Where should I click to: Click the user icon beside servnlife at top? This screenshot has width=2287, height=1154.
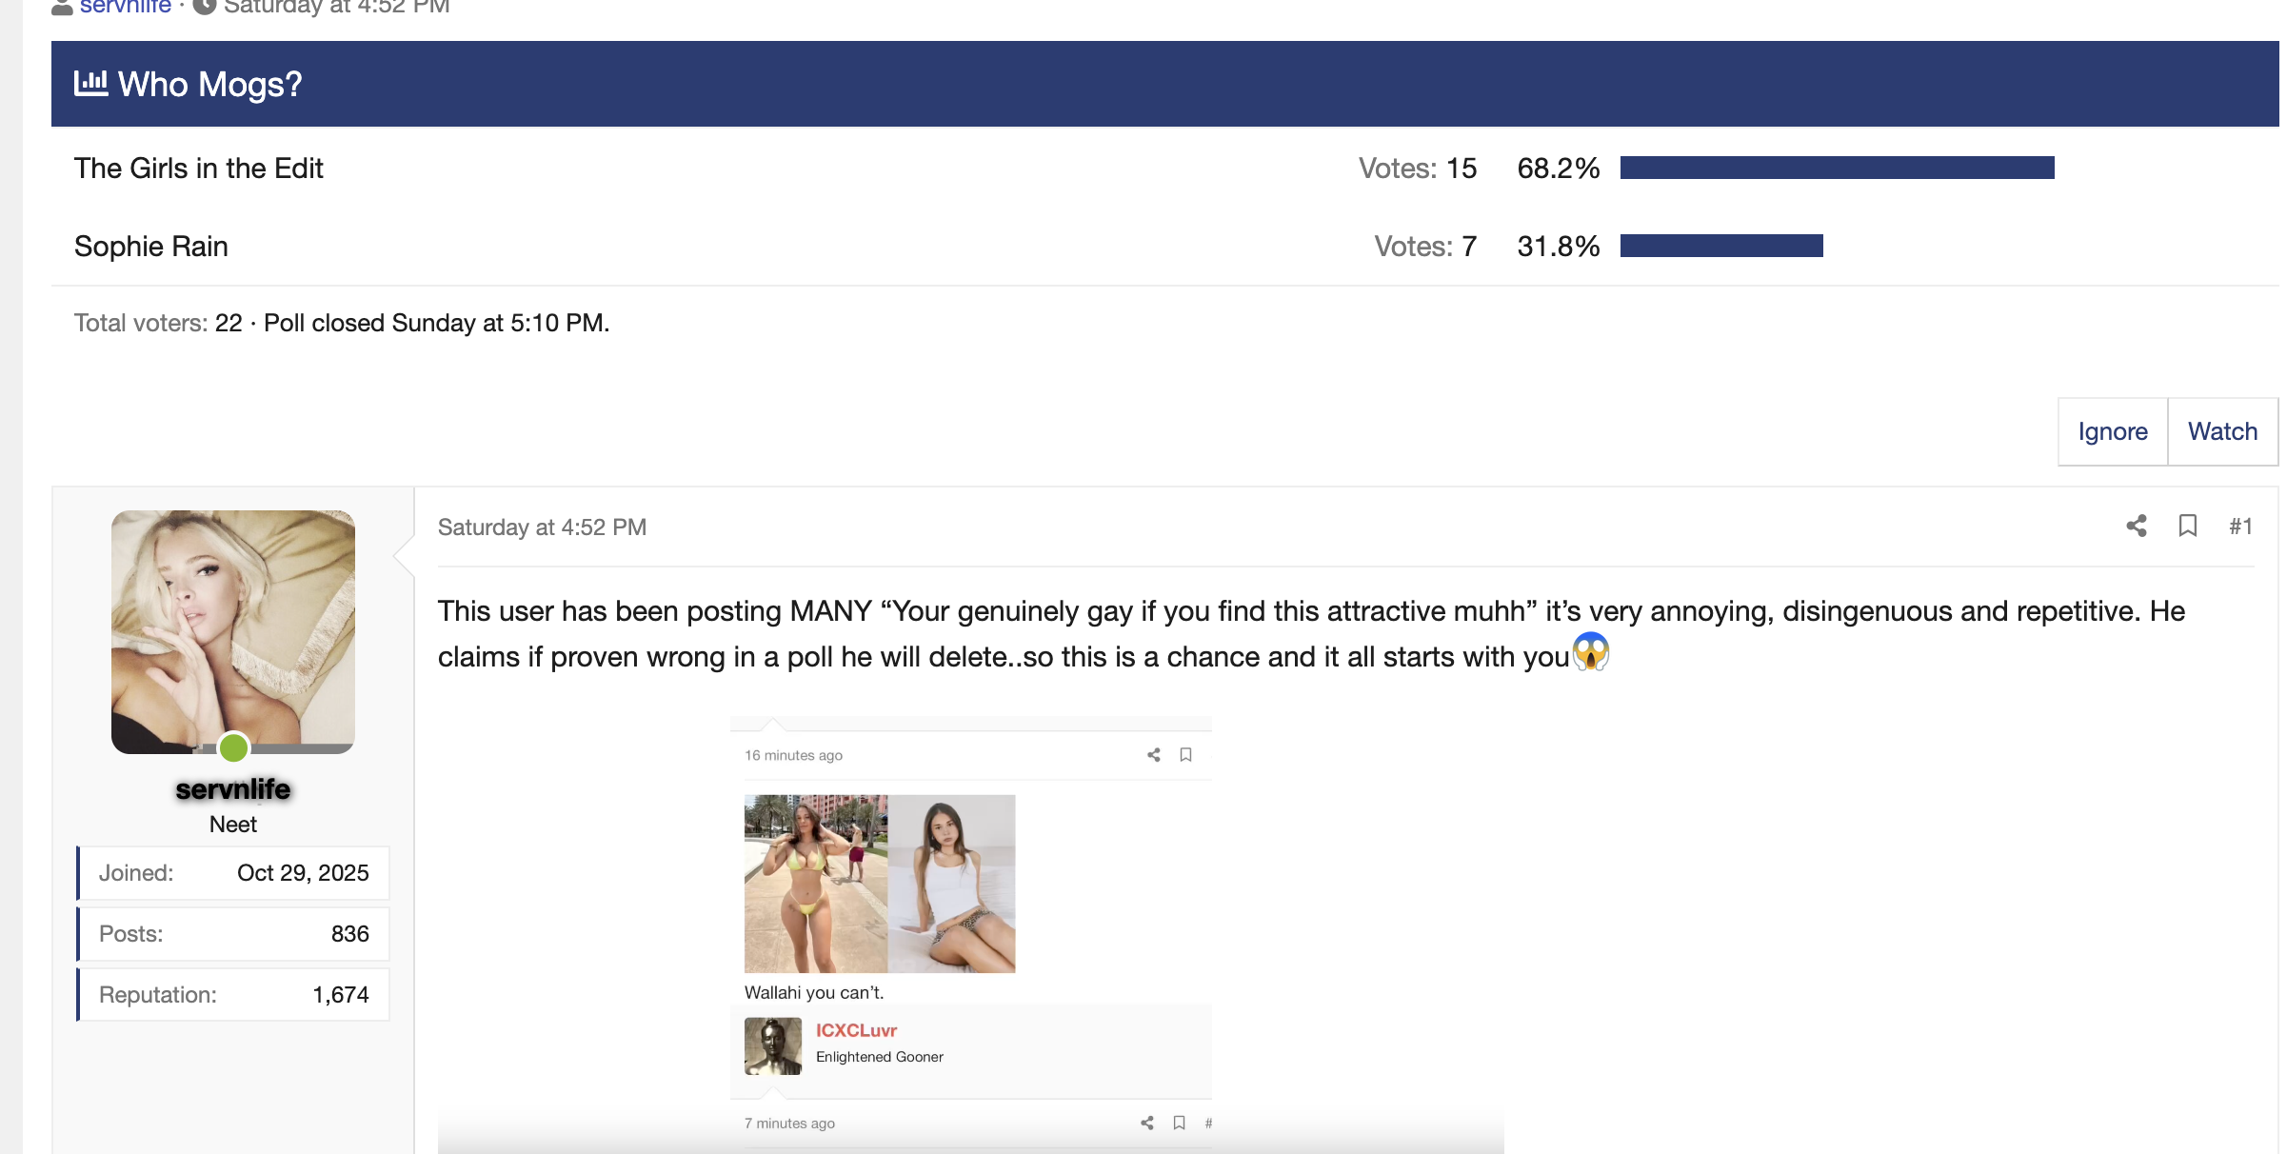pos(62,7)
